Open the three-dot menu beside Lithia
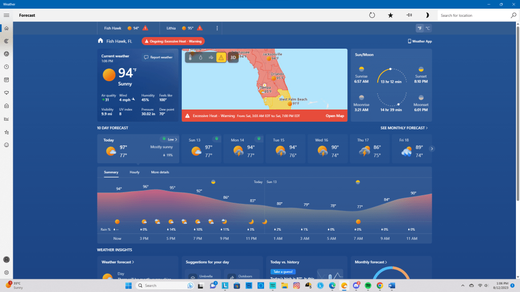This screenshot has height=292, width=520. pyautogui.click(x=217, y=28)
